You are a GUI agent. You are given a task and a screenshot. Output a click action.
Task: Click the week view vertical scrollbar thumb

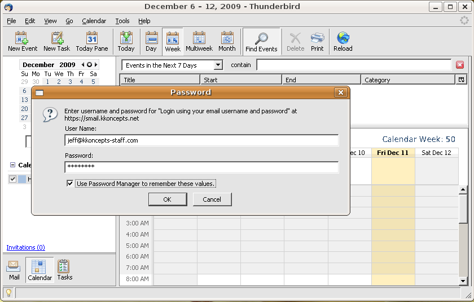(x=463, y=208)
